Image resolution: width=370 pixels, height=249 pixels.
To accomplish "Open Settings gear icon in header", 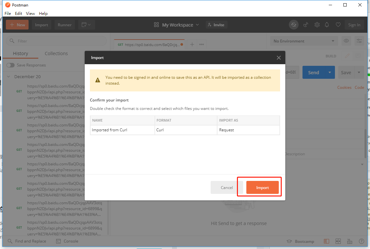I will click(x=317, y=25).
